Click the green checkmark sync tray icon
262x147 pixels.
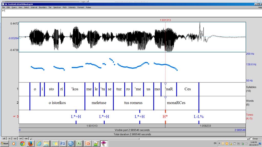coord(243,143)
